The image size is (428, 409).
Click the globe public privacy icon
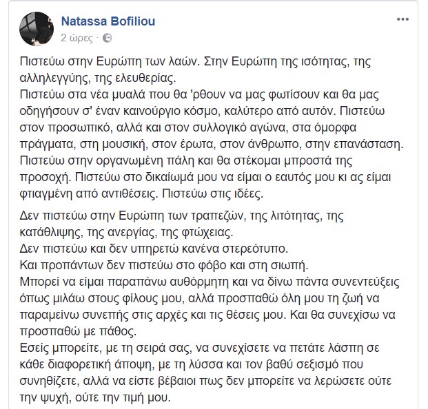pyautogui.click(x=107, y=36)
